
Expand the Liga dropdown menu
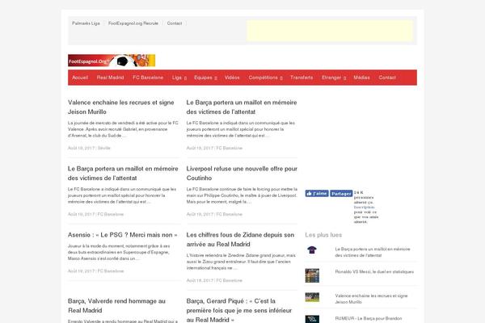[179, 78]
